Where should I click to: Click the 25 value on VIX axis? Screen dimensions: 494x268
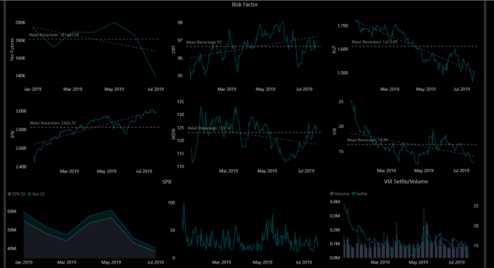click(x=341, y=101)
